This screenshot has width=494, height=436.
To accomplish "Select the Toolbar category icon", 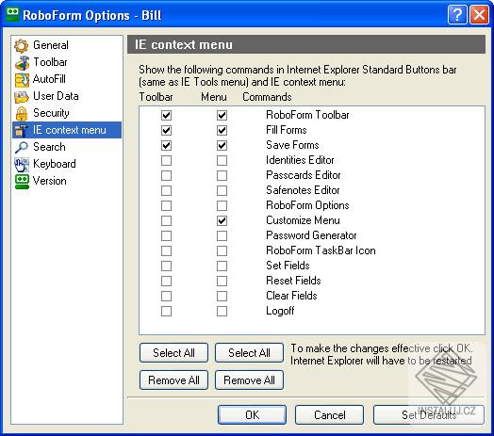I will 22,63.
